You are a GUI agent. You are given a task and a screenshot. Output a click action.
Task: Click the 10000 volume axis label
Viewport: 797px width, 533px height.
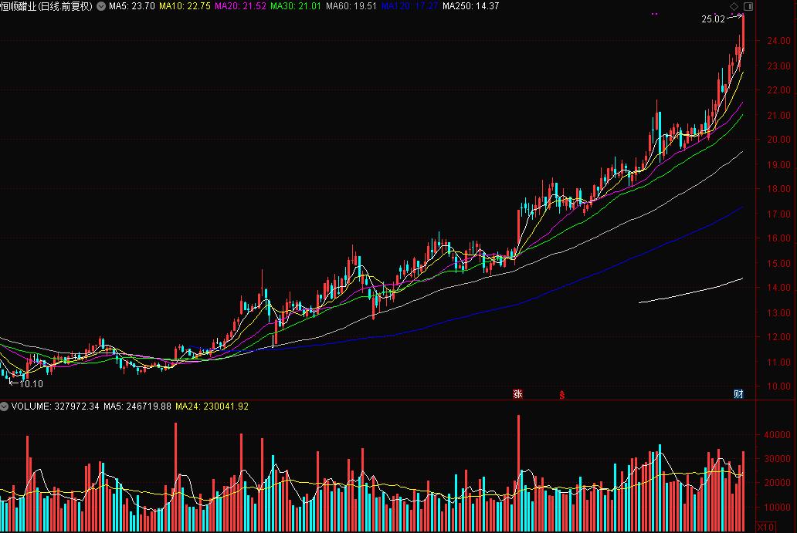coord(777,507)
